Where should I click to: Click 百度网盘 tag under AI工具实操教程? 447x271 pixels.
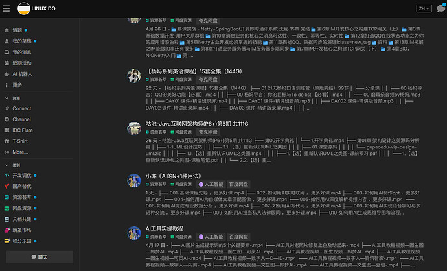238,237
